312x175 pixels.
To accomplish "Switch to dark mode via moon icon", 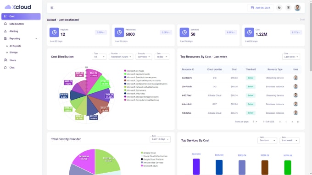I will pos(279,8).
